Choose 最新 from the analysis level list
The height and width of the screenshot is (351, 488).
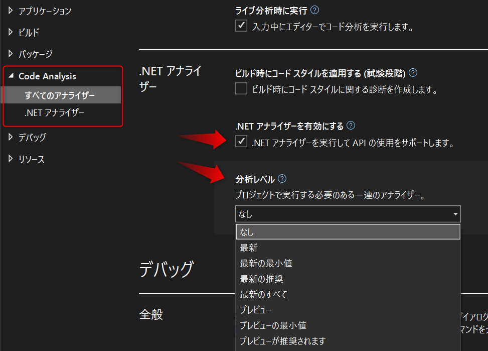click(x=249, y=248)
